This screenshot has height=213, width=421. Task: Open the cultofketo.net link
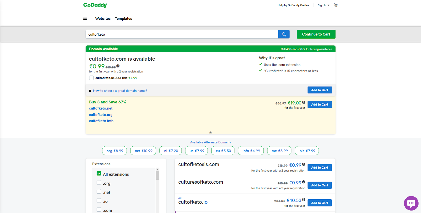101,108
